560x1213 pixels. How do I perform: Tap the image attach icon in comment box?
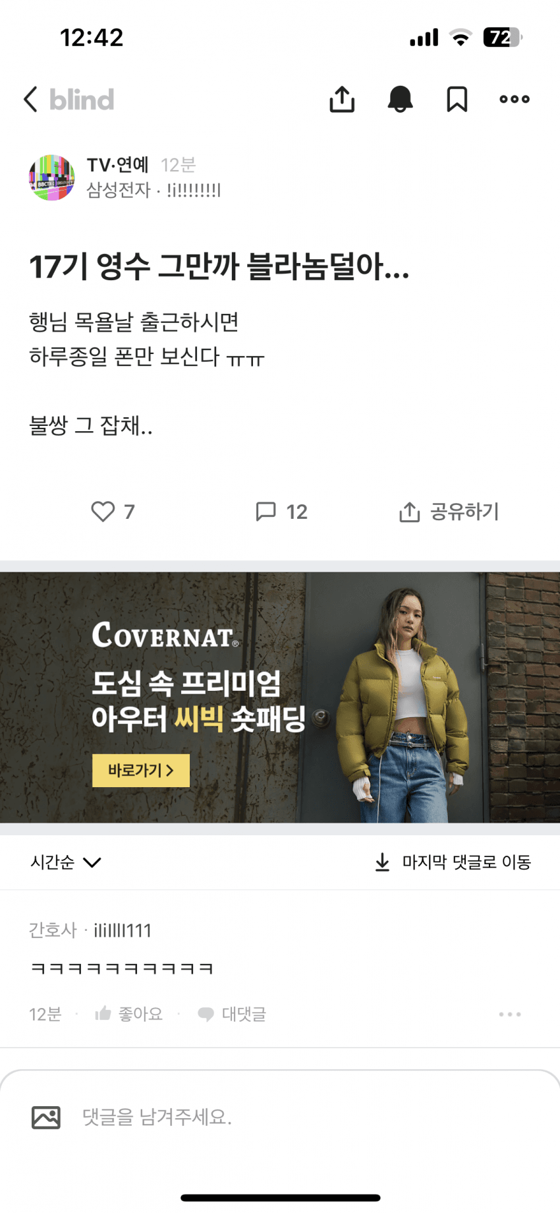pos(46,1117)
